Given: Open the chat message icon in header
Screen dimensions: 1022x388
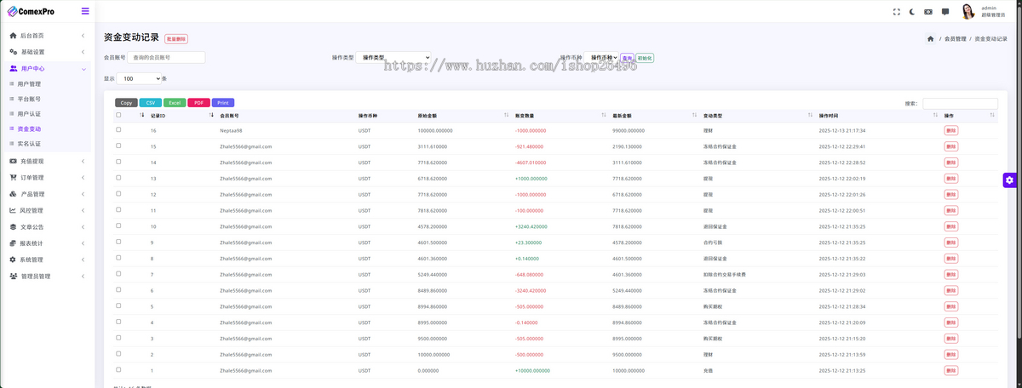Looking at the screenshot, I should (x=945, y=12).
